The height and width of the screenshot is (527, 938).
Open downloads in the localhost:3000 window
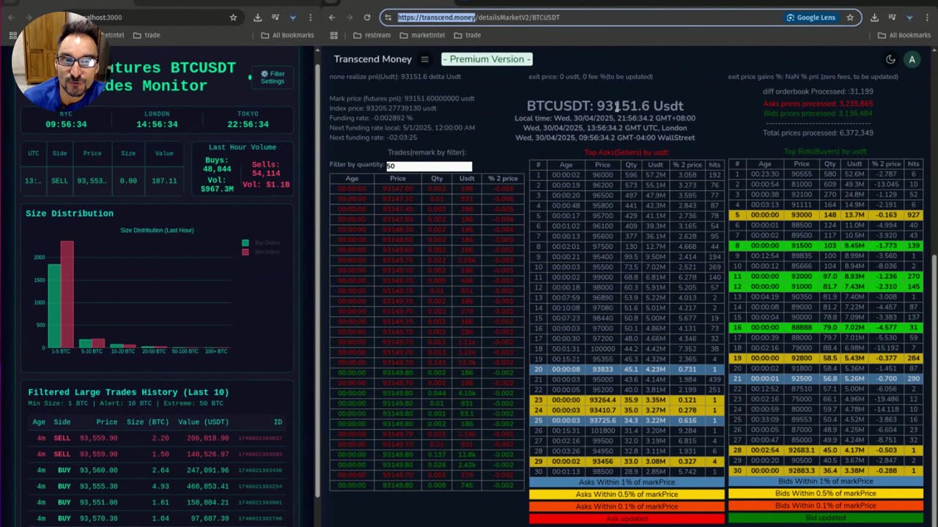pos(257,18)
